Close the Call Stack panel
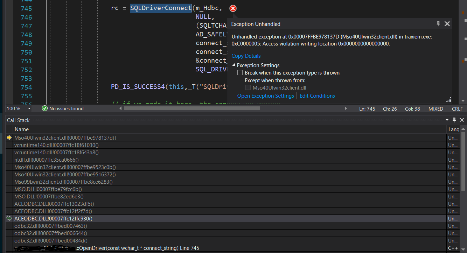Screen dimensions: 467x253 461,120
